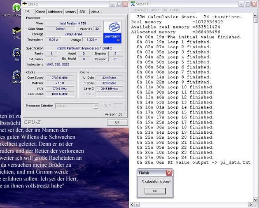Click the Code Name value 'Dothan'
Screen dimensions: 259x208
pyautogui.click(x=61, y=28)
